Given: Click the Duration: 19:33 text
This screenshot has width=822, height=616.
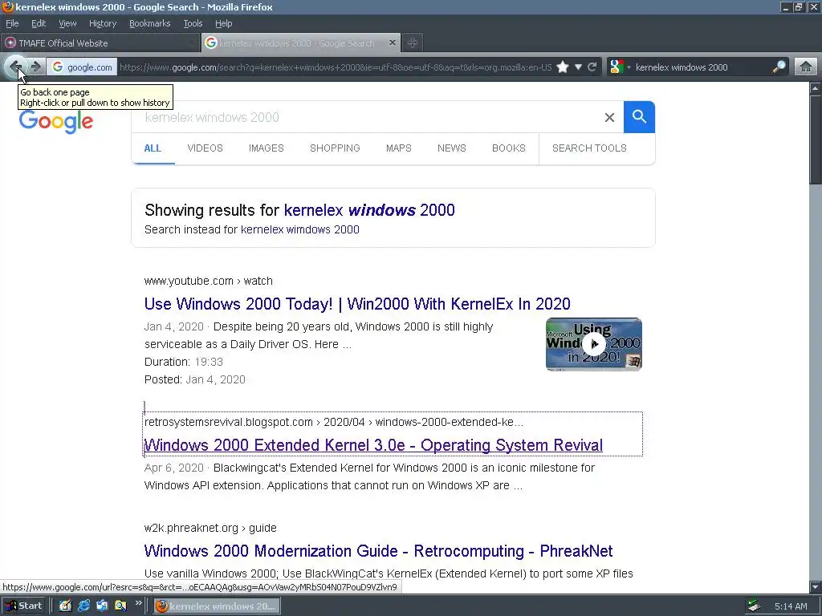Looking at the screenshot, I should (184, 362).
